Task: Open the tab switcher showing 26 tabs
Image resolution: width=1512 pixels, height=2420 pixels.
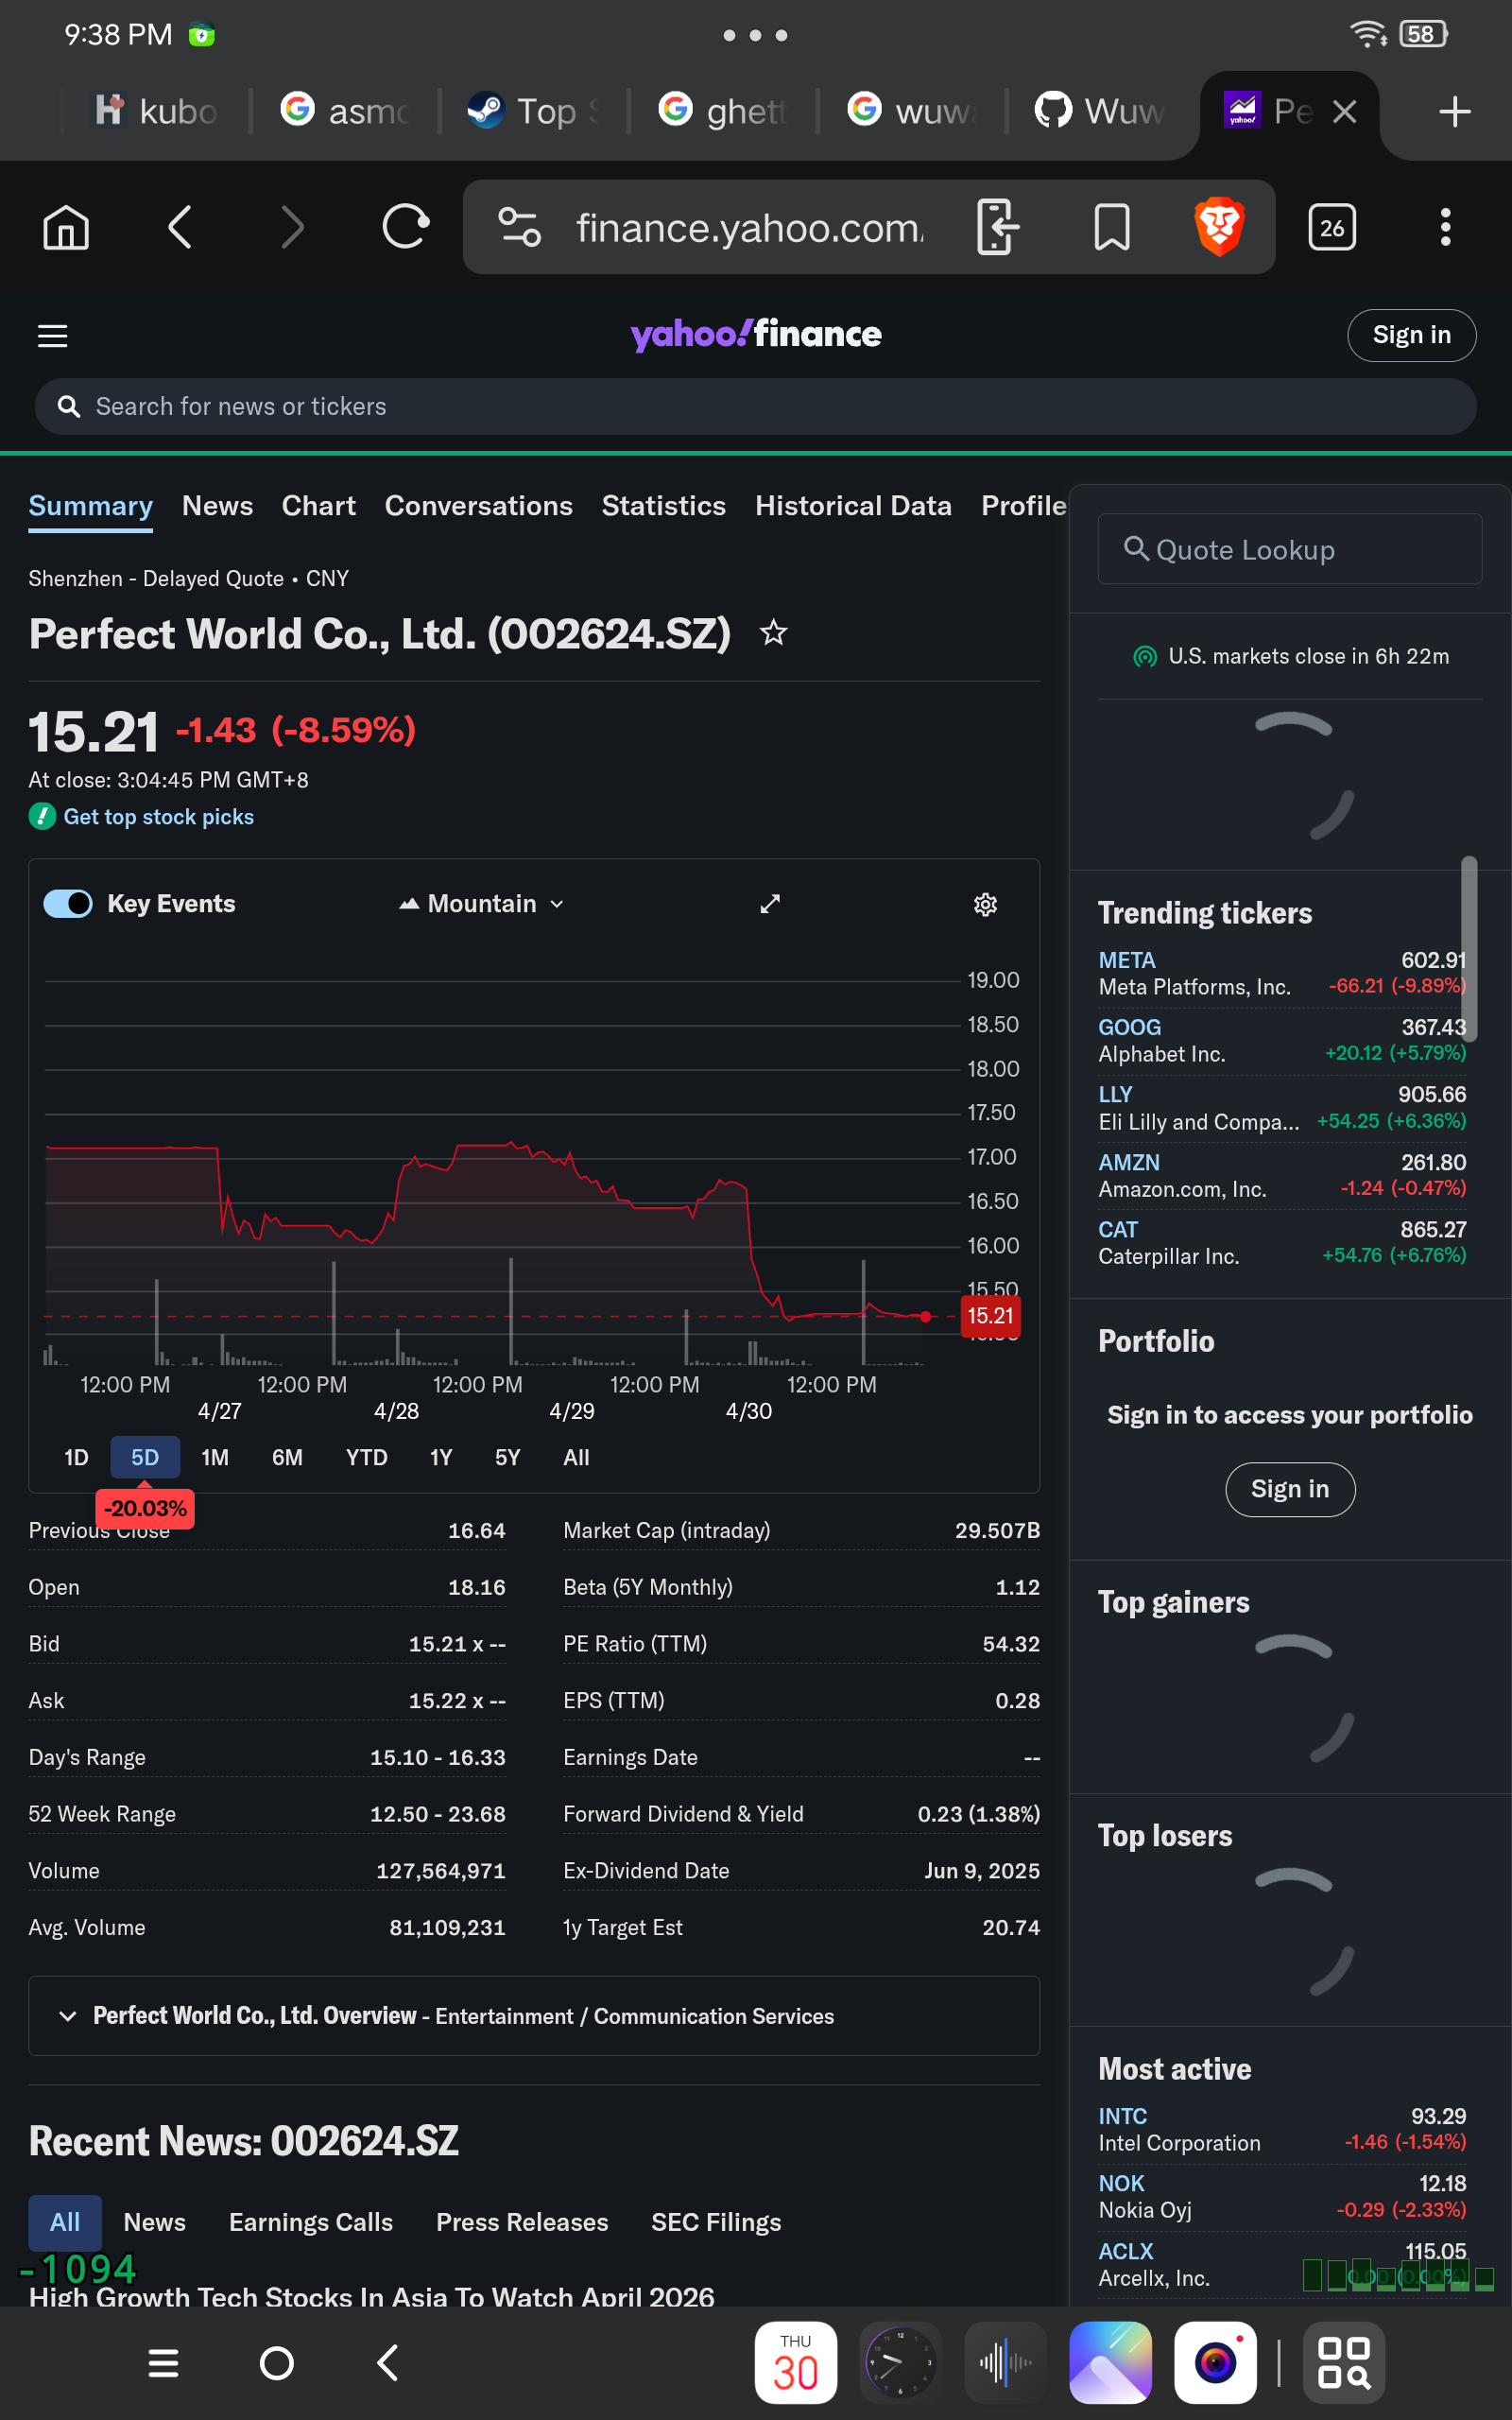Action: [x=1332, y=227]
